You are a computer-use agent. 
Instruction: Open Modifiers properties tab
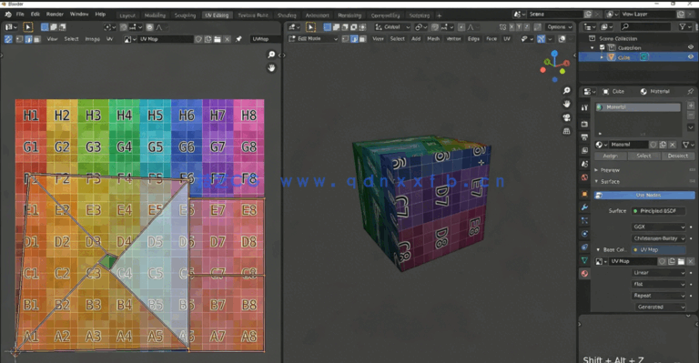(x=584, y=207)
